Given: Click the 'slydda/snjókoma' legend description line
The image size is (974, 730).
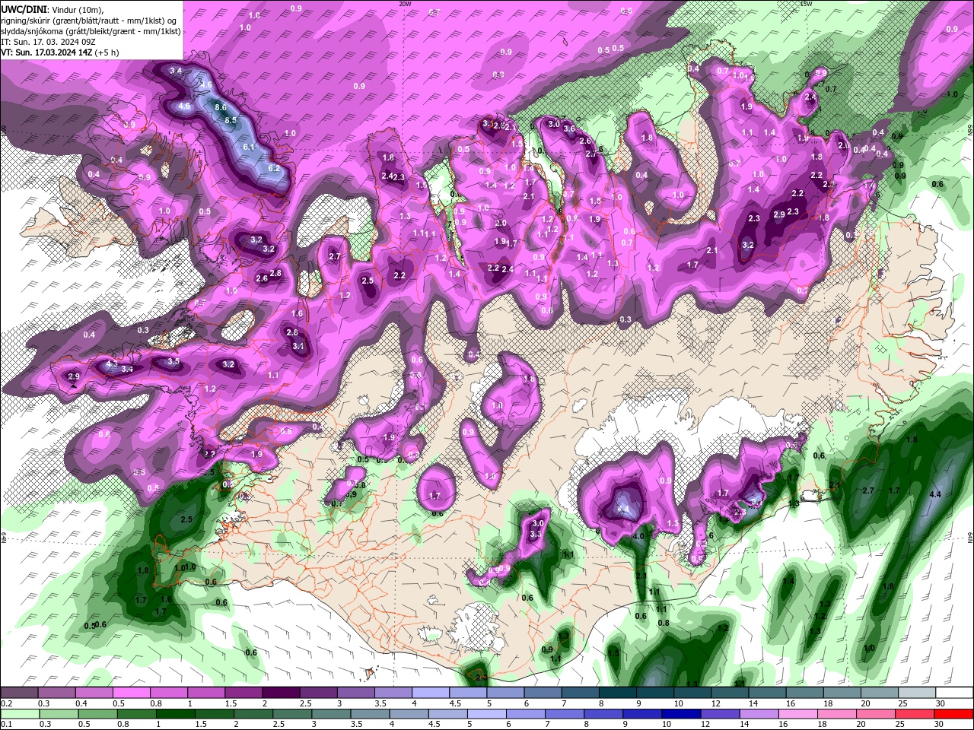Looking at the screenshot, I should (91, 31).
